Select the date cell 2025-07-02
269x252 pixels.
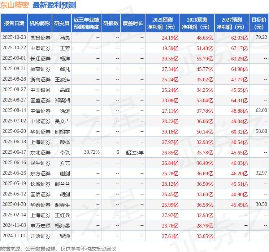(x=14, y=121)
